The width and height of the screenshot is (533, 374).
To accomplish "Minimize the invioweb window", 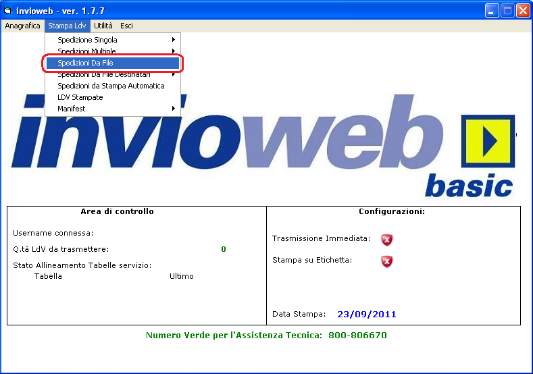I will point(491,11).
